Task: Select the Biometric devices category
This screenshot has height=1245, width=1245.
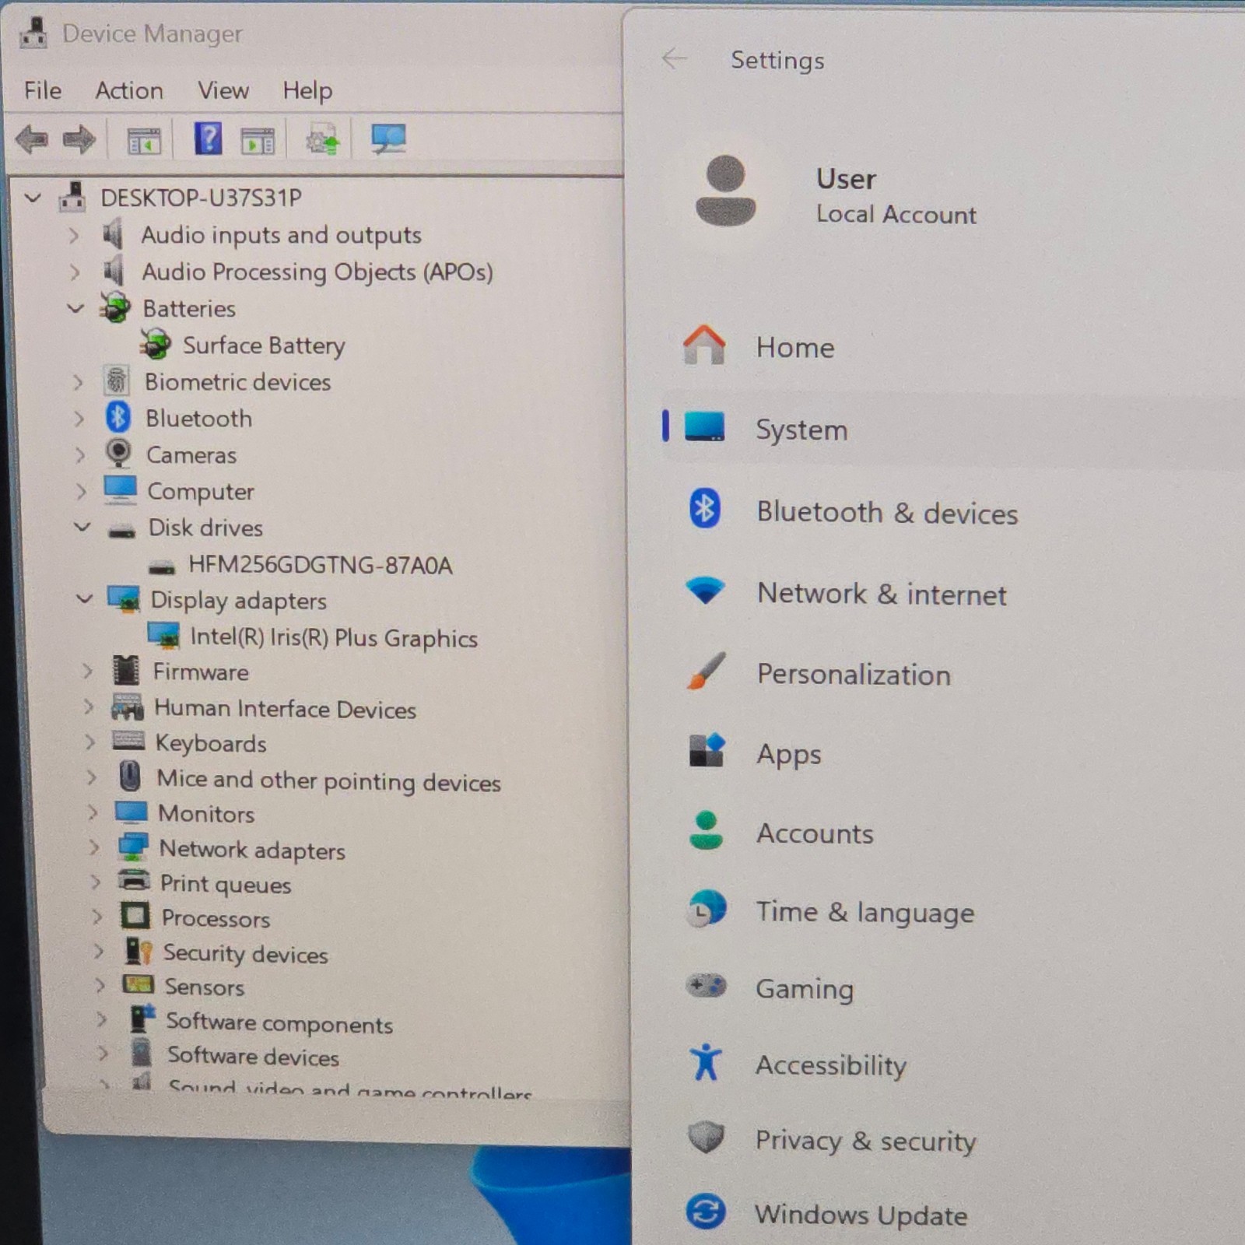Action: 237,382
